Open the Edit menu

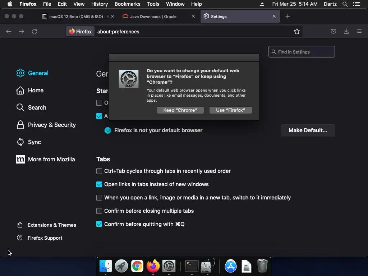62,4
